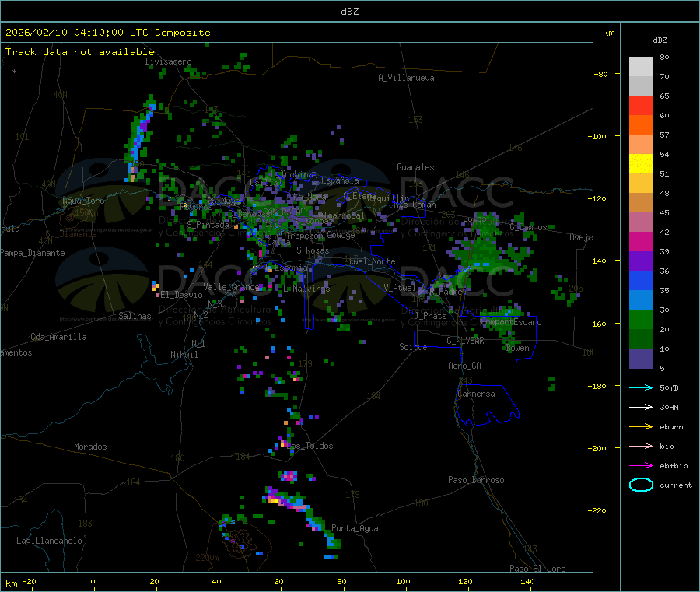The image size is (700, 592).
Task: Click the S_Pintada map label
Action: pyautogui.click(x=208, y=225)
